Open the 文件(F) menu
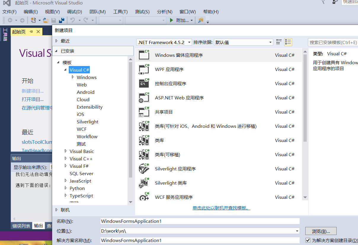358x245 pixels. pos(9,12)
